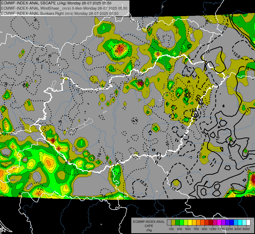Click the J/kg unit label
The image size is (255, 234).
149,230
